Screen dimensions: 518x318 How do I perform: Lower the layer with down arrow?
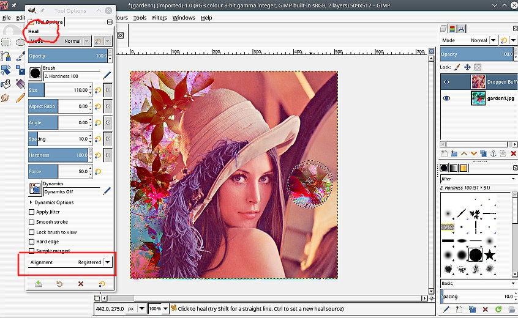point(474,153)
